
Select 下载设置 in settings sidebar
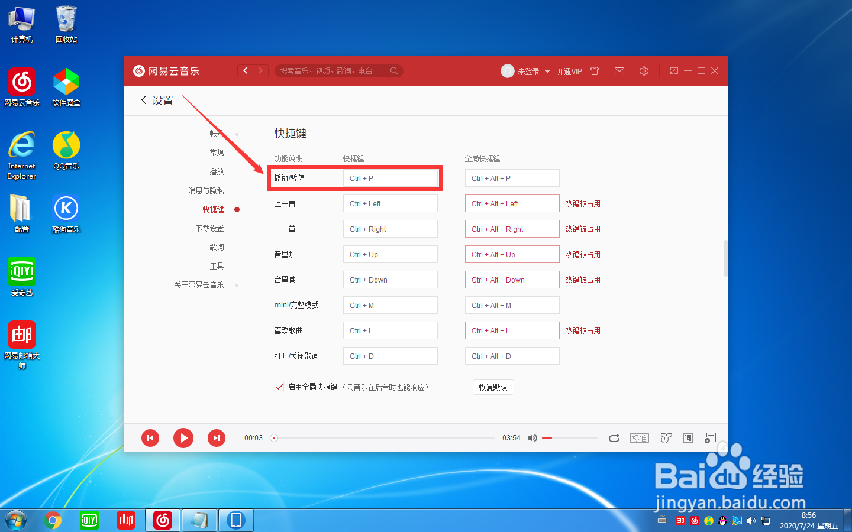tap(209, 228)
